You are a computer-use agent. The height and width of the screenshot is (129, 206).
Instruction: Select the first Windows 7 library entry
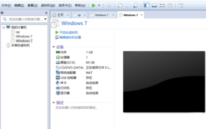tap(24, 36)
